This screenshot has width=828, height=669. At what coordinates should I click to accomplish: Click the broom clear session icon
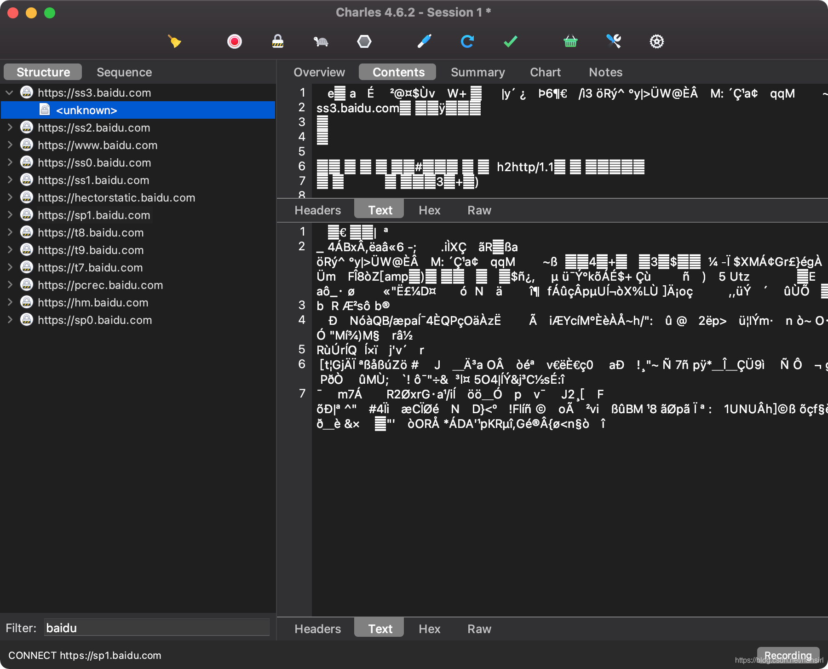(x=174, y=41)
